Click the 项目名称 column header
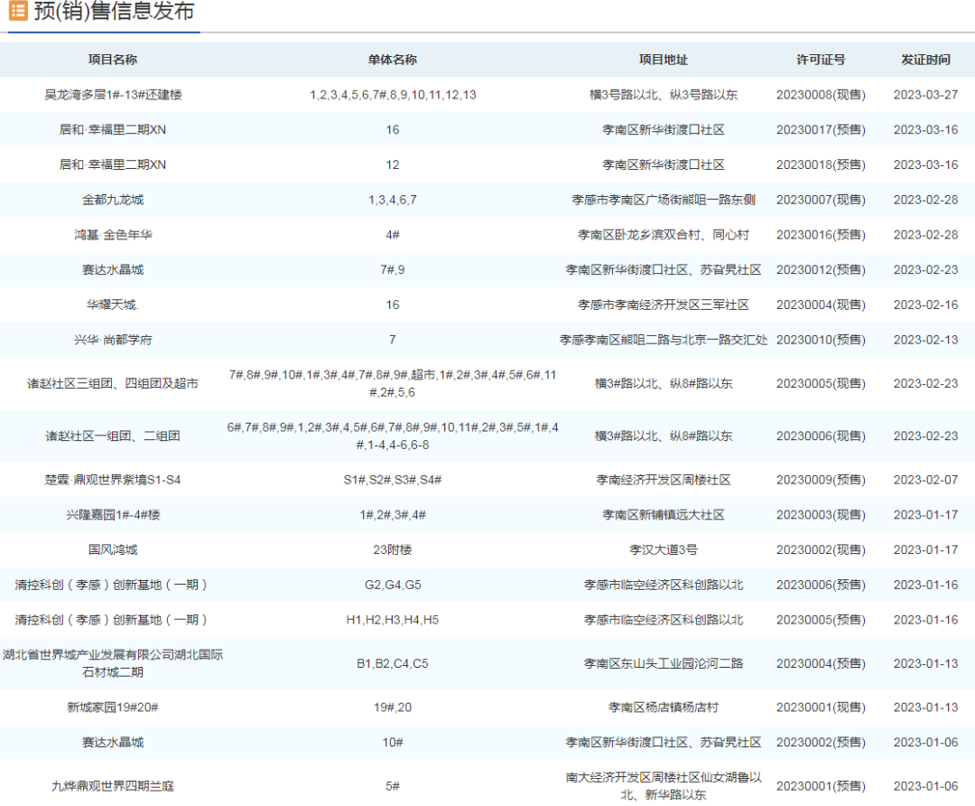Screen dimensions: 975x806 click(113, 60)
